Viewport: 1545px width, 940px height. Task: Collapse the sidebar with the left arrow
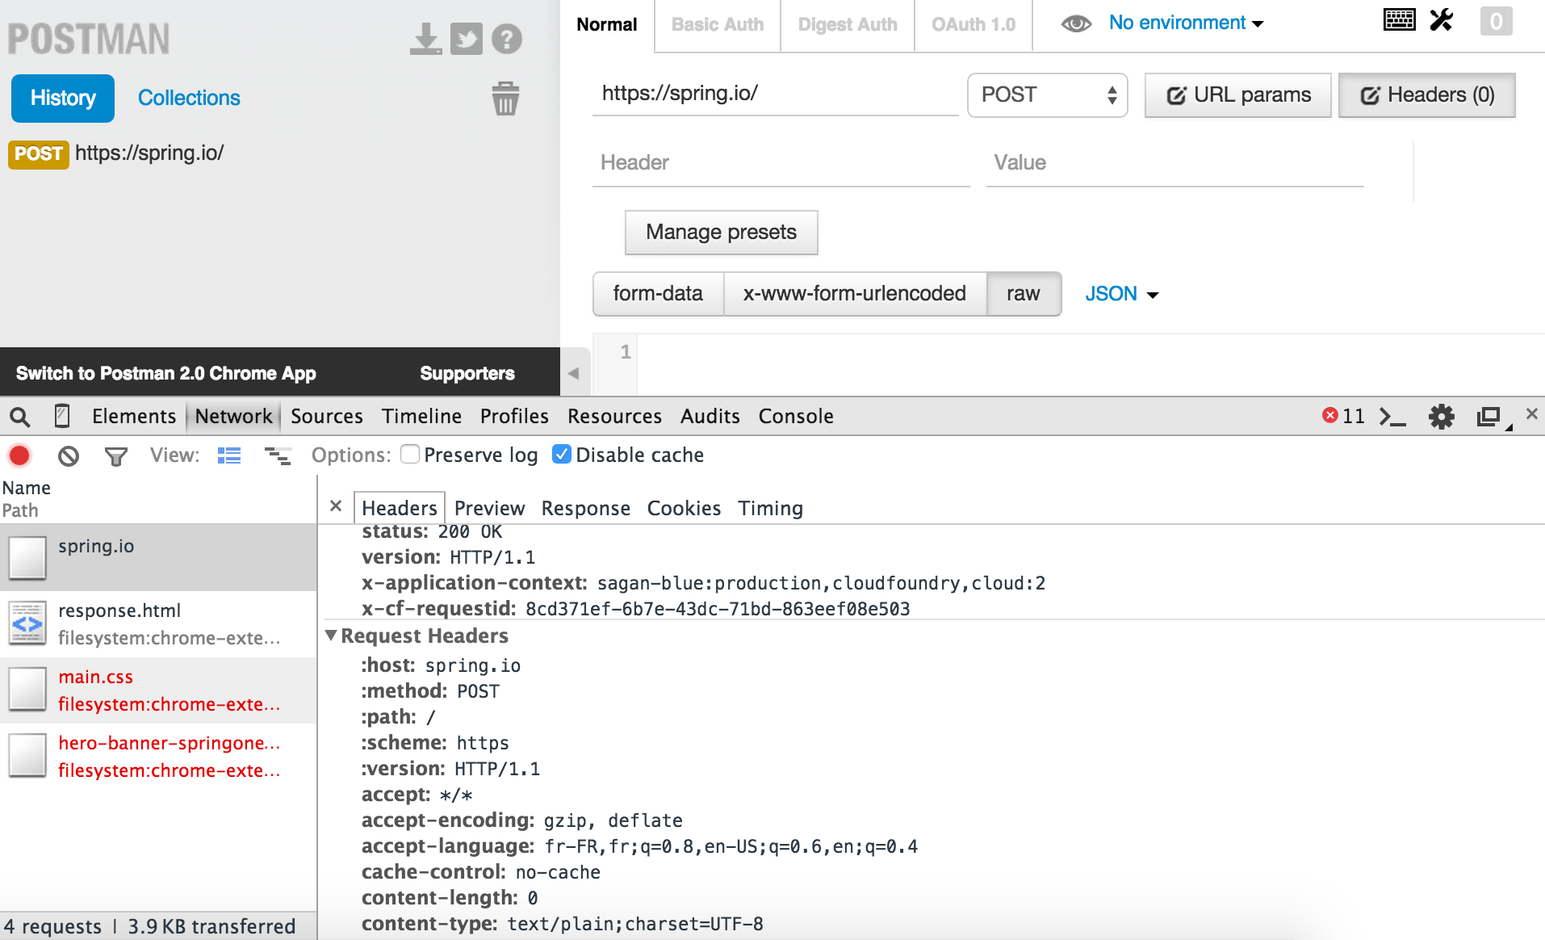coord(574,373)
